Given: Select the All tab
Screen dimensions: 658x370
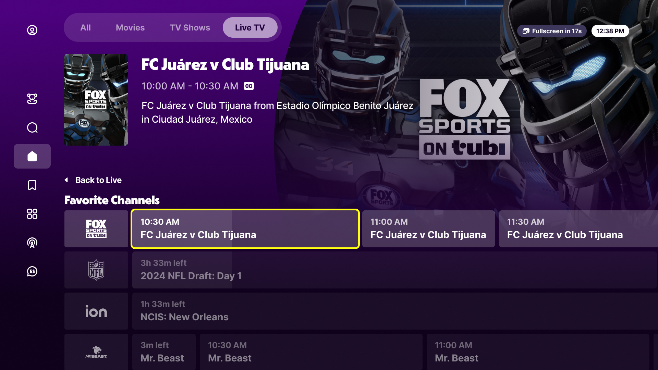Looking at the screenshot, I should coord(85,28).
